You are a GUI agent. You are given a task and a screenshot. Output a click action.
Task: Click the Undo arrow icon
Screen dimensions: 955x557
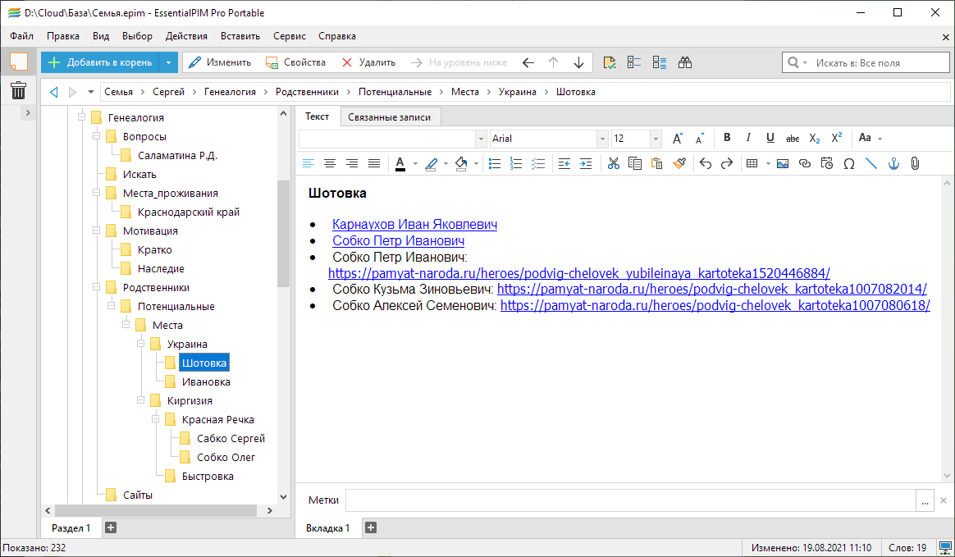705,163
